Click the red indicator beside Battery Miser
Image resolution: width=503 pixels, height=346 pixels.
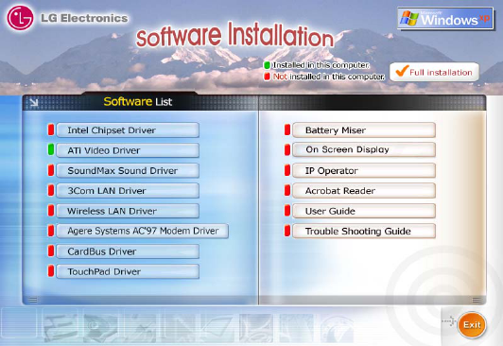[287, 130]
